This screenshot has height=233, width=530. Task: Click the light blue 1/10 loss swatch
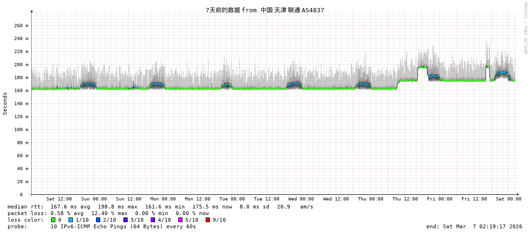pos(70,220)
